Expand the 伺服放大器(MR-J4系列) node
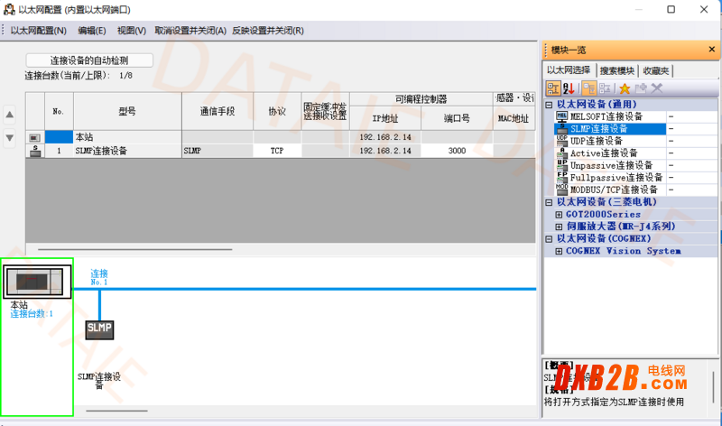This screenshot has width=722, height=426. 559,227
